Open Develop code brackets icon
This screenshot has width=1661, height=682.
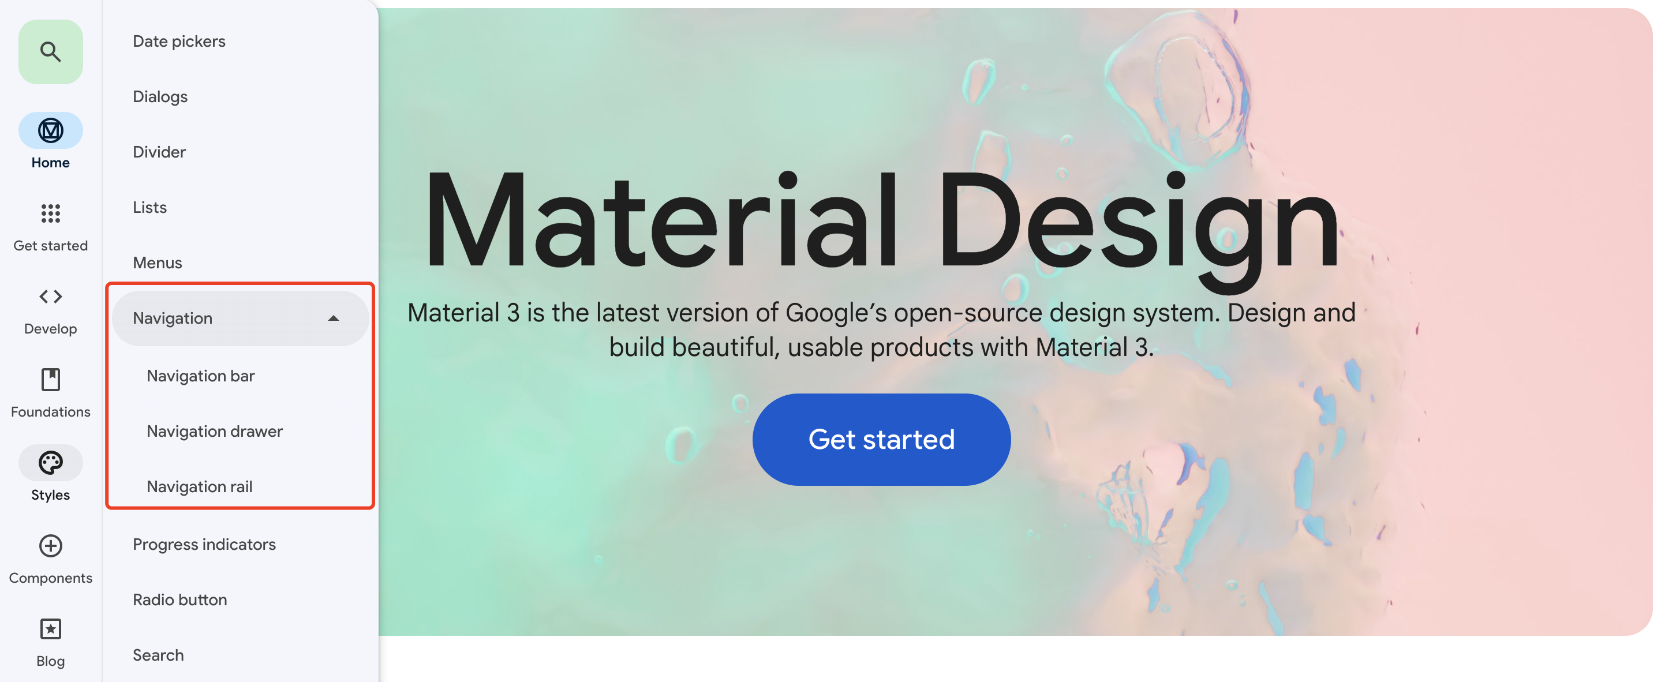50,297
